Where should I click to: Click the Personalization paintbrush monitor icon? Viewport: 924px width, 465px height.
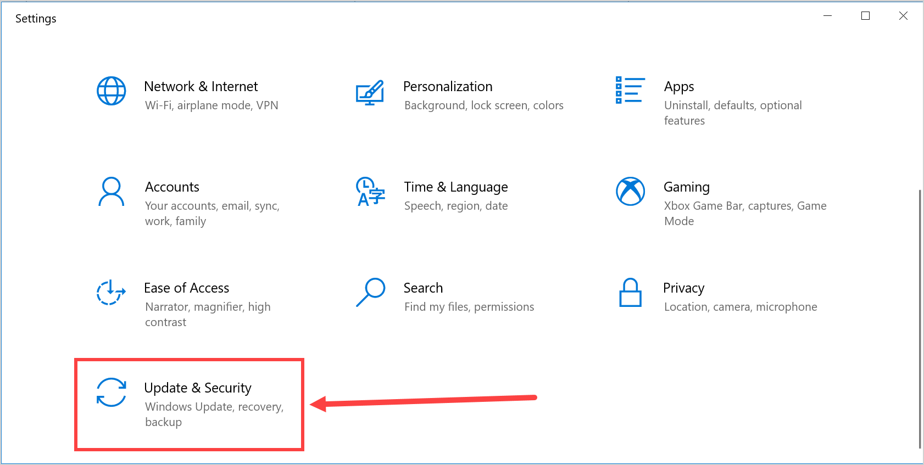tap(370, 92)
